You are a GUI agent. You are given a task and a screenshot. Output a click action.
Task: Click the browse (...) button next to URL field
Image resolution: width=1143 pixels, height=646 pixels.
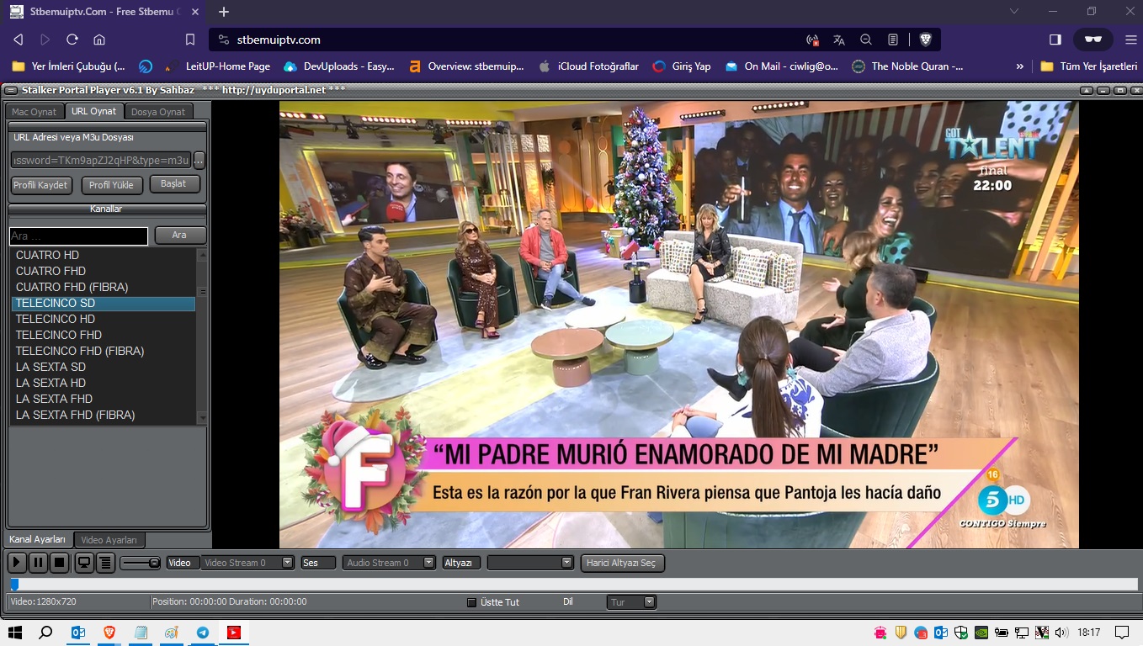199,160
